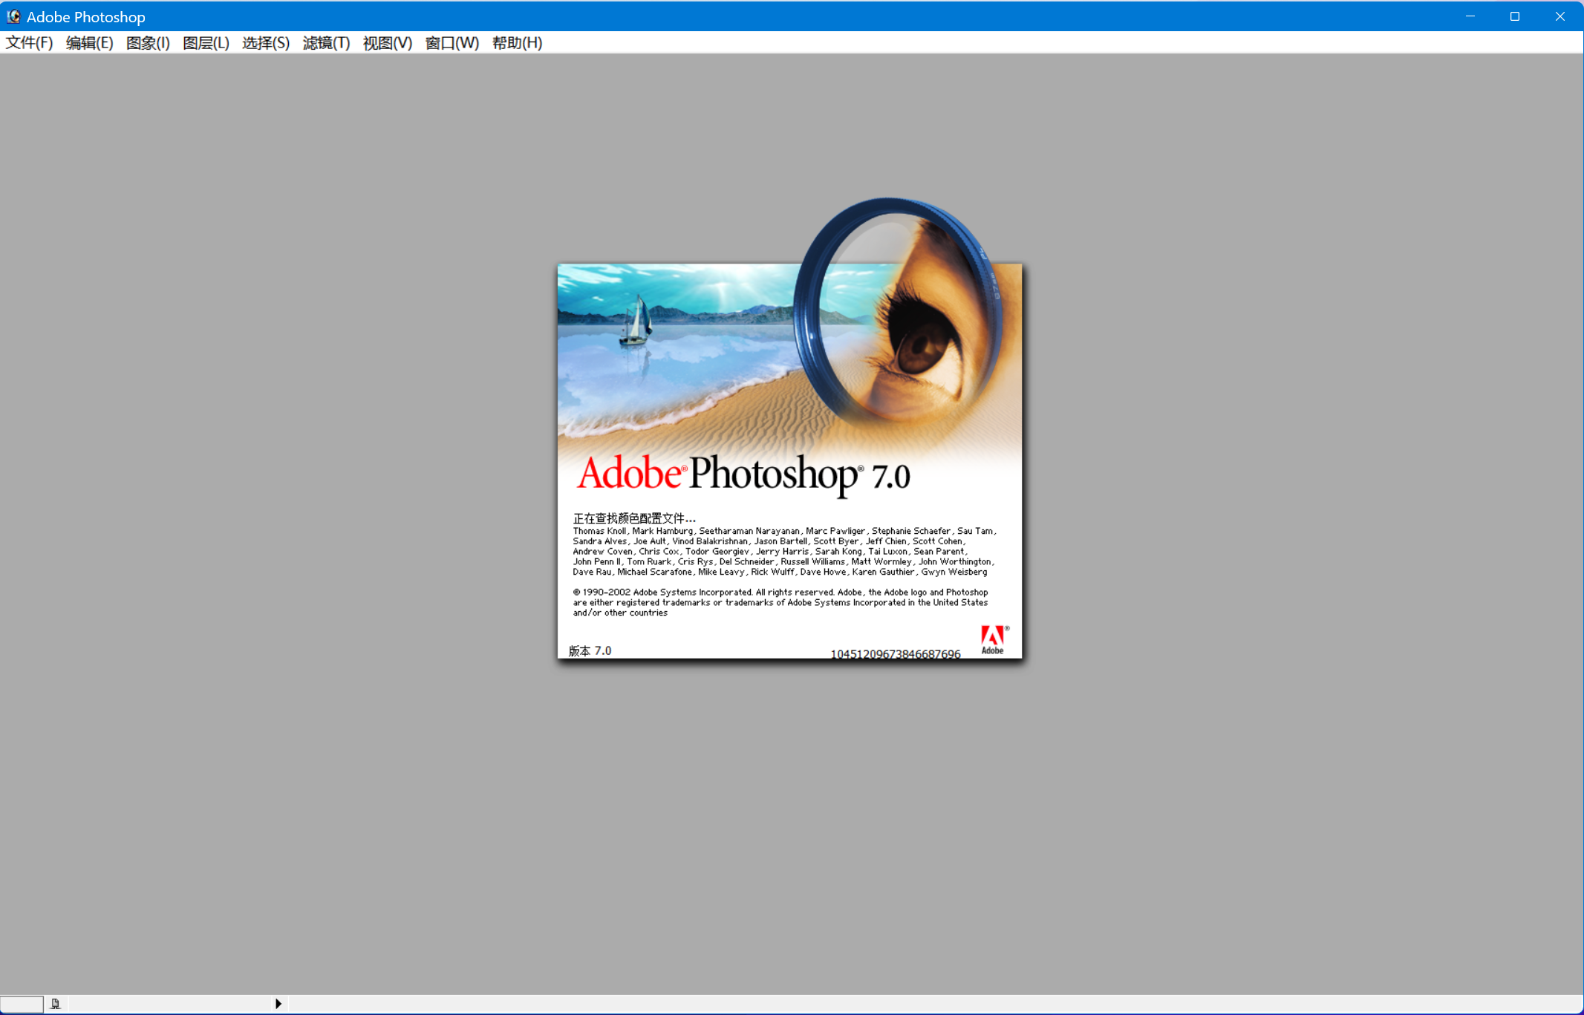Open the 编辑(E) menu

pos(89,43)
